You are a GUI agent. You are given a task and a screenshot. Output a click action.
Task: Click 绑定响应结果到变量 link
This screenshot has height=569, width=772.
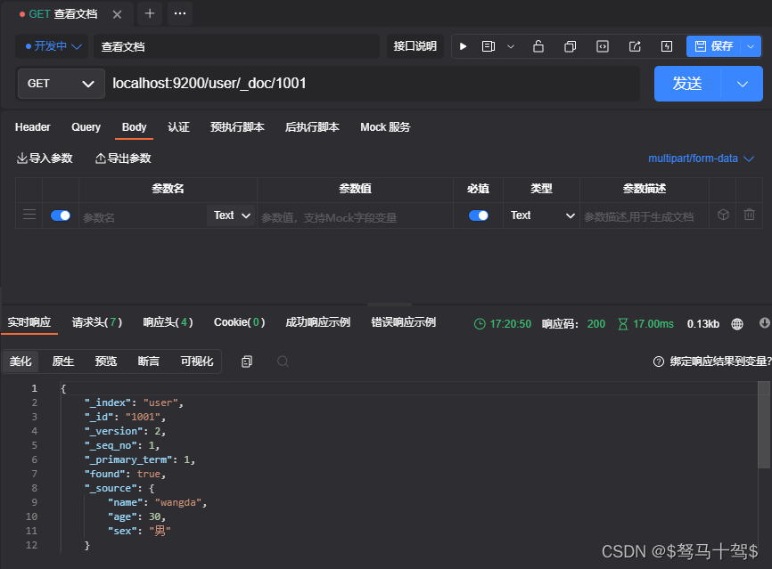(x=720, y=362)
